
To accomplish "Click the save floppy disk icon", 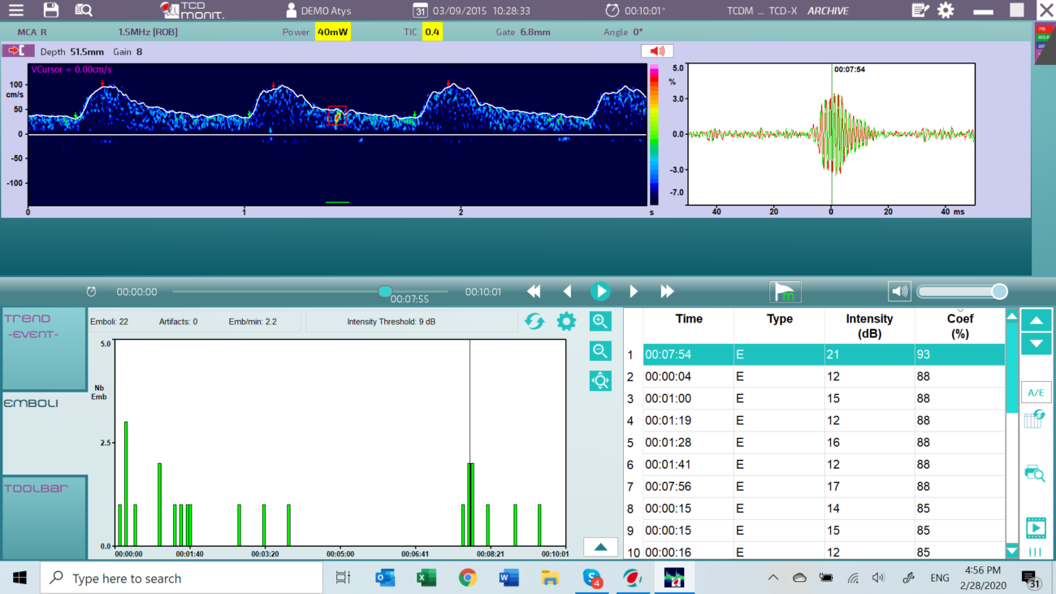I will click(51, 11).
